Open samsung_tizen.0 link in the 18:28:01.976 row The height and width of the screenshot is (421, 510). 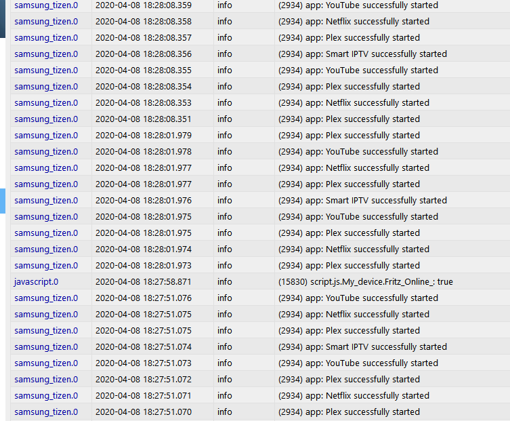(x=46, y=201)
